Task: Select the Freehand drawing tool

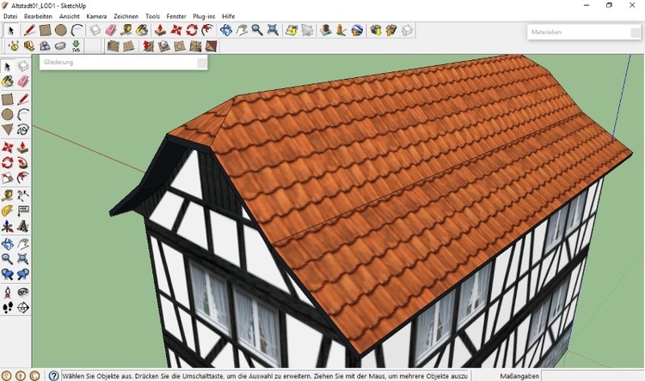Action: pos(23,130)
